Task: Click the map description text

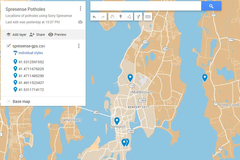Action: click(x=39, y=16)
